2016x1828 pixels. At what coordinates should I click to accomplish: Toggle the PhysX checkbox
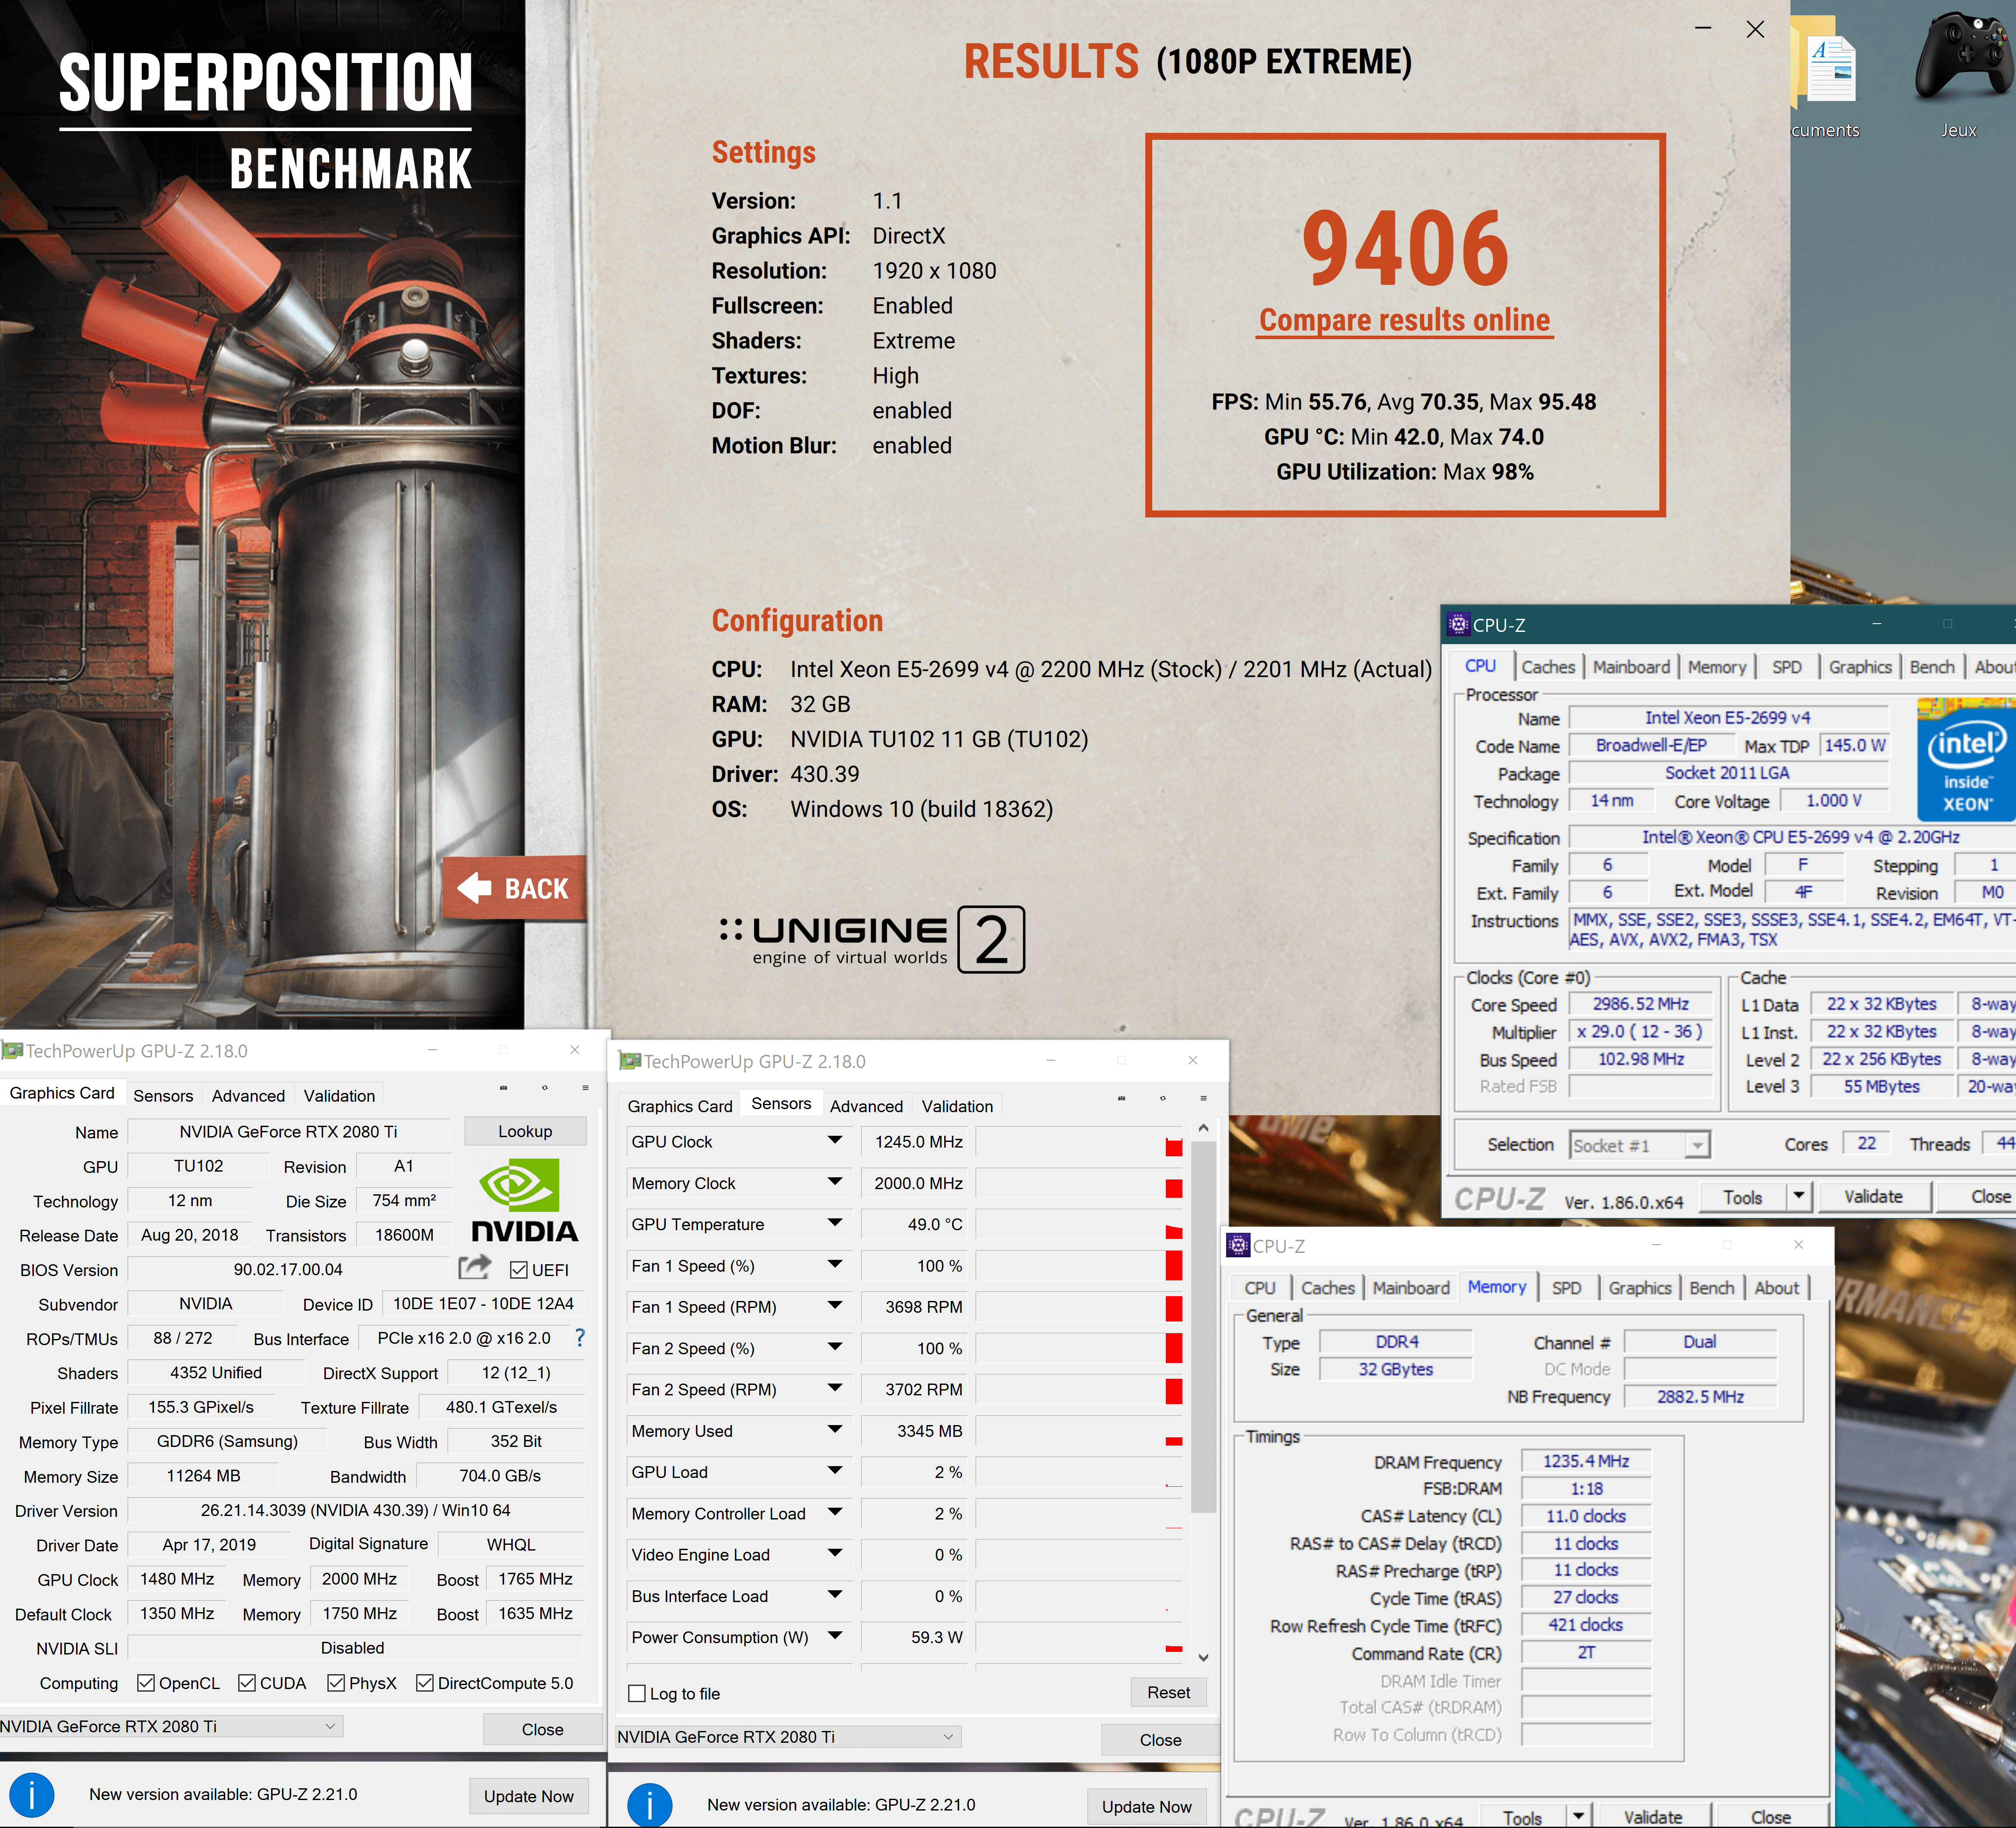[x=336, y=1682]
